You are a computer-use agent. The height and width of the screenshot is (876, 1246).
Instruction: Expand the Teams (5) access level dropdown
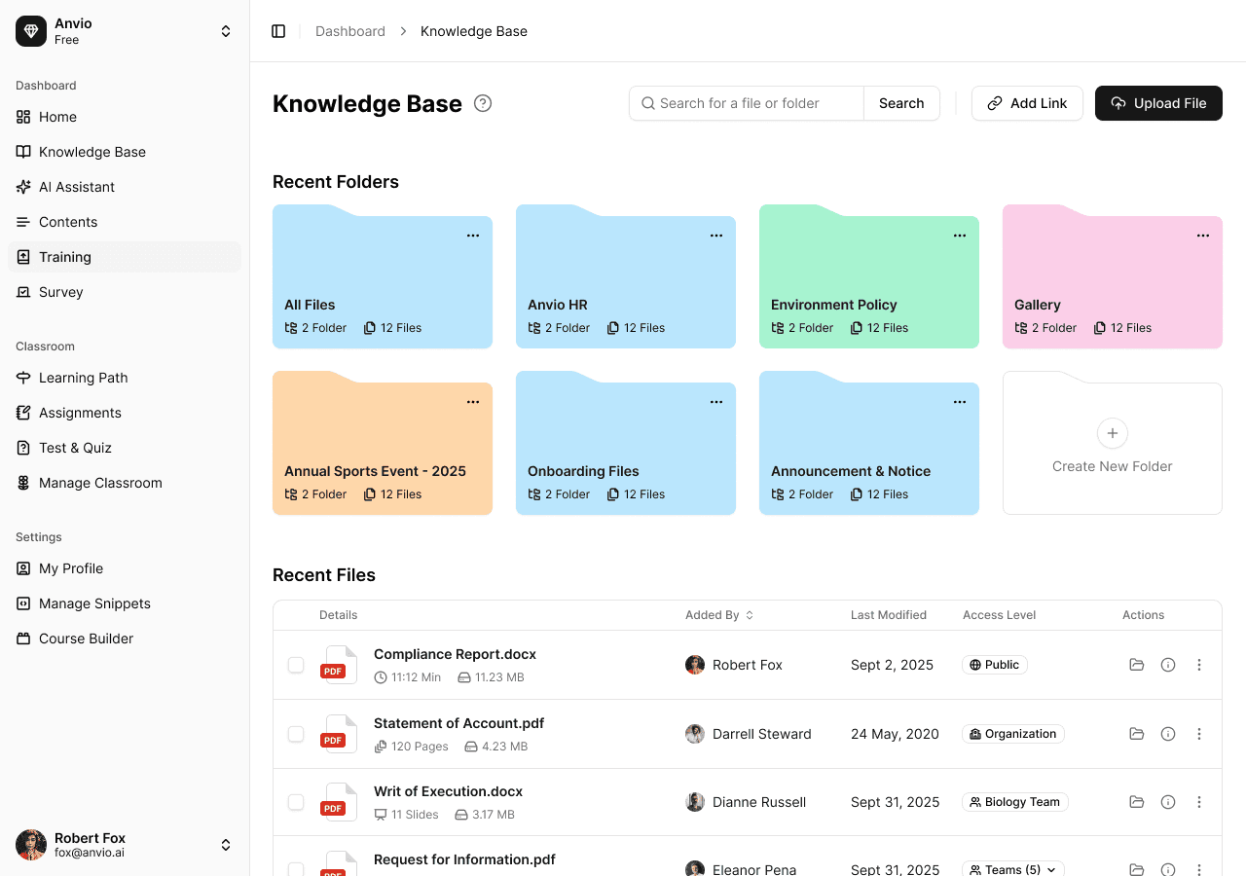point(1049,869)
